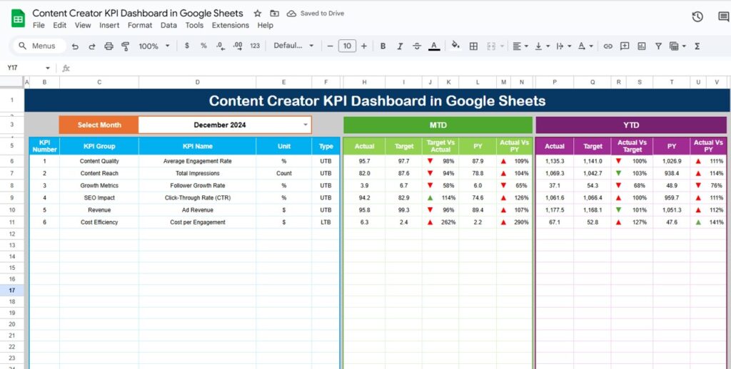This screenshot has height=369, width=731.
Task: Toggle bold formatting
Action: (383, 46)
